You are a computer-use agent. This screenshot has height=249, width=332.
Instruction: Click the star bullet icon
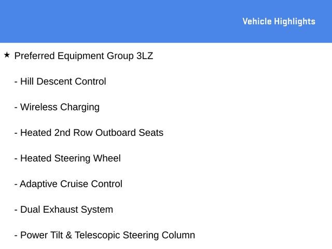point(7,54)
